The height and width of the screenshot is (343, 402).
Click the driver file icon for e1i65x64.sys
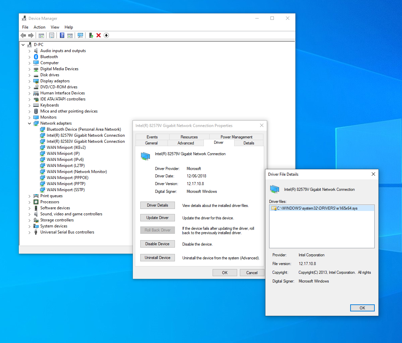coord(273,208)
